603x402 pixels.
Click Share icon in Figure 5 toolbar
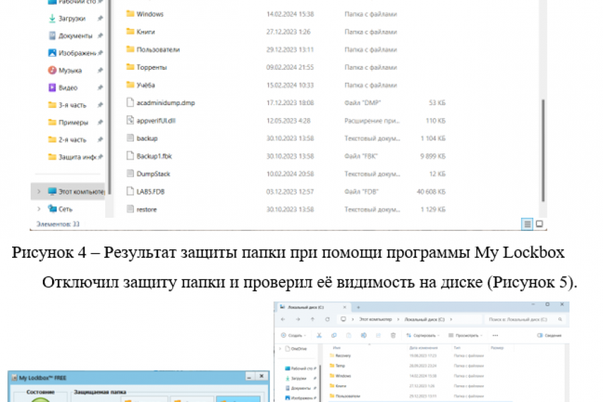(x=378, y=336)
